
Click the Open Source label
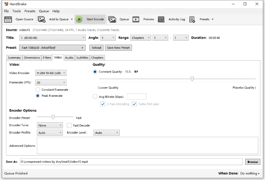coord(24,19)
